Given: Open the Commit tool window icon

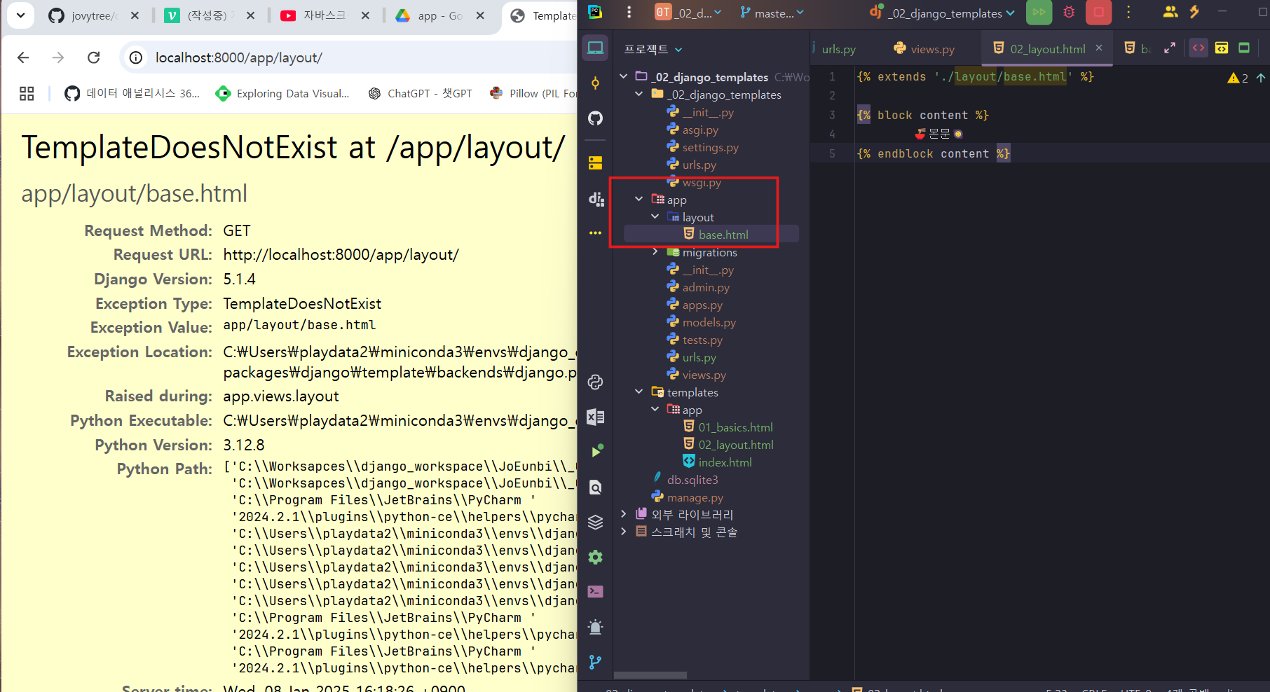Looking at the screenshot, I should click(x=595, y=83).
